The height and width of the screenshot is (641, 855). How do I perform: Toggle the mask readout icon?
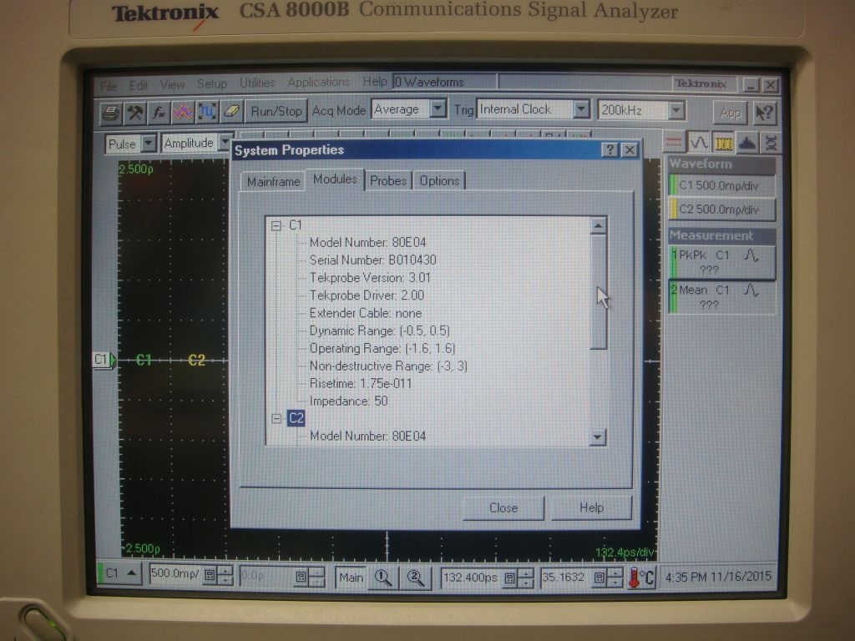coord(771,144)
